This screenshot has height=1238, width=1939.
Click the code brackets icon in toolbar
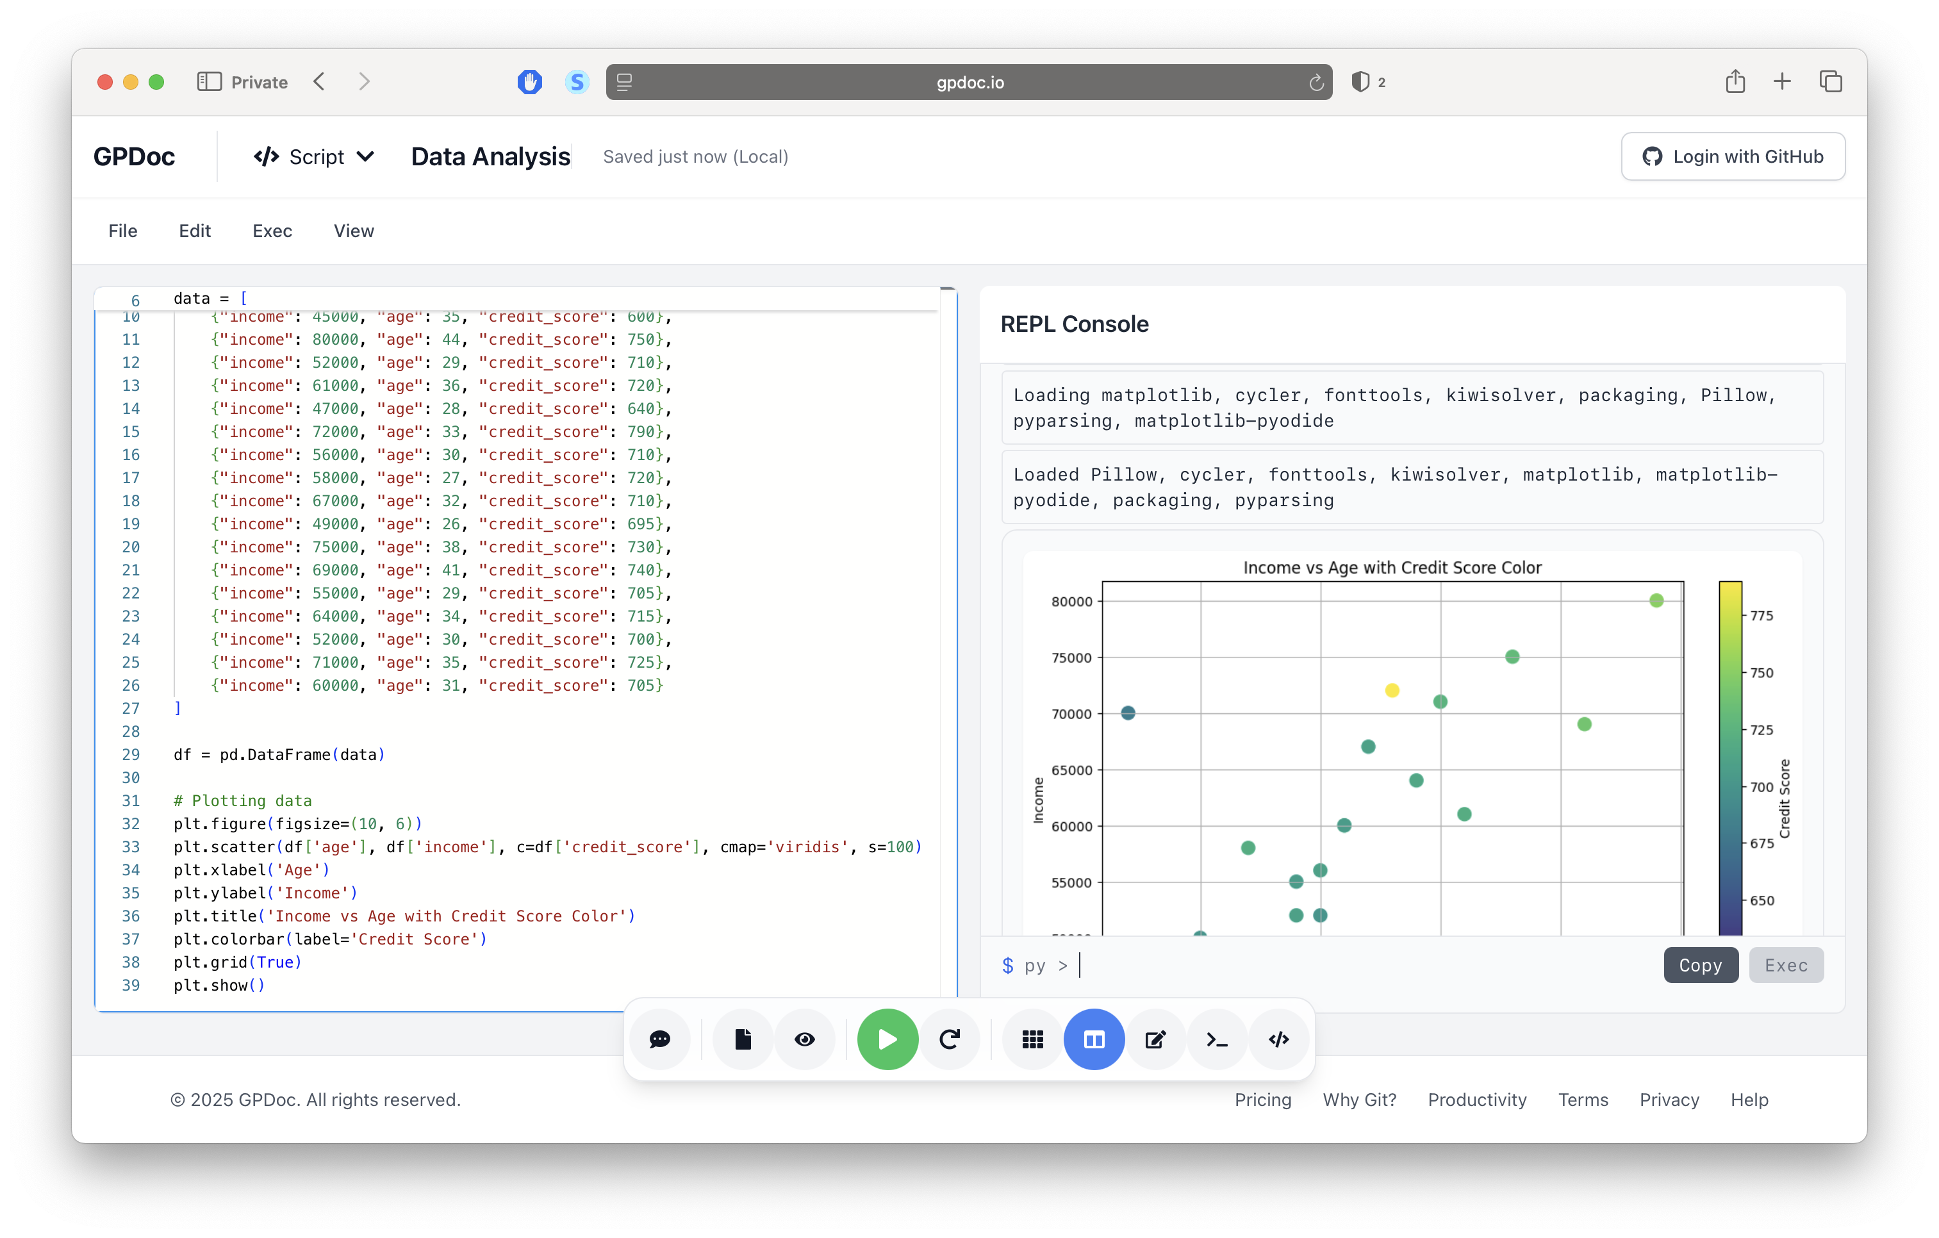pos(1278,1039)
